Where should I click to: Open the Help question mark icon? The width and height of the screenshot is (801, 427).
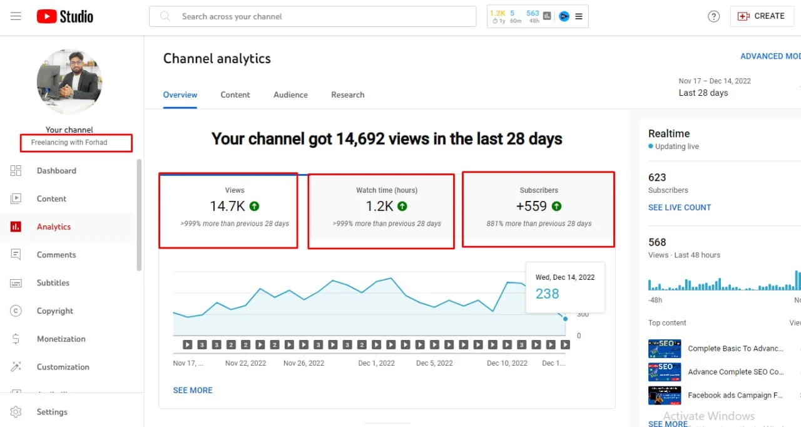point(713,16)
